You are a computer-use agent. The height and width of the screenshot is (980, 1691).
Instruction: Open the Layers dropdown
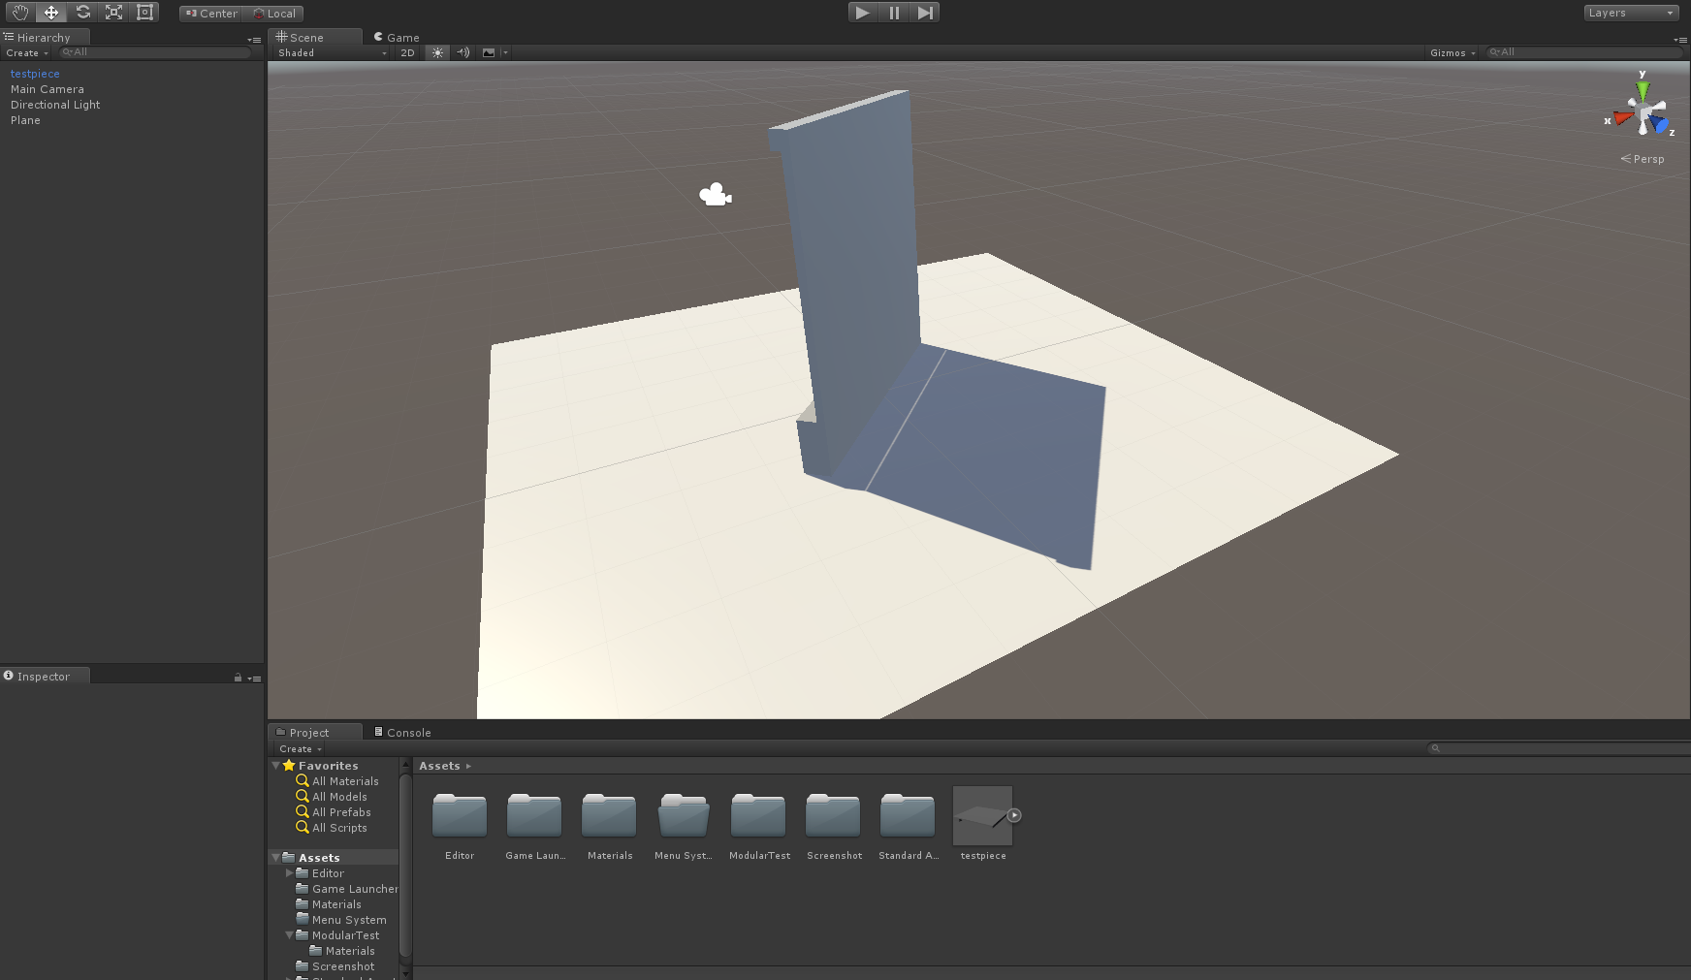tap(1631, 13)
